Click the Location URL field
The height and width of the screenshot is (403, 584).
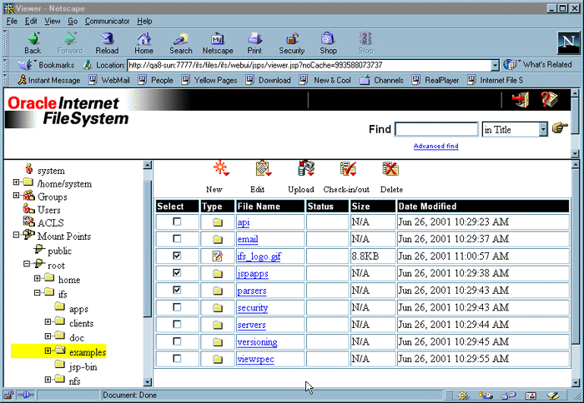point(310,66)
